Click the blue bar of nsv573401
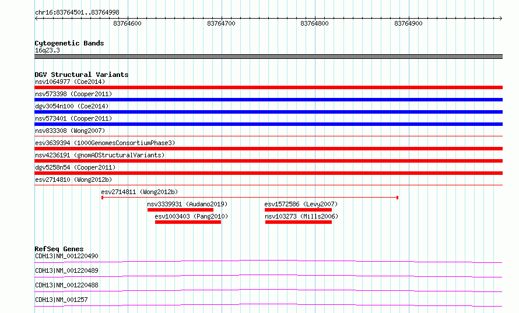 point(268,124)
